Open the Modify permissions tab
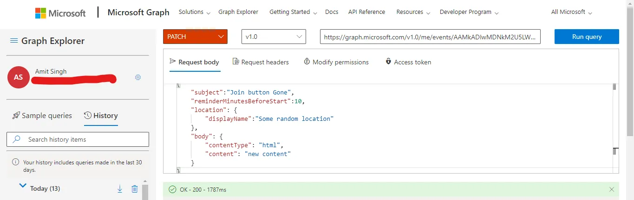634x200 pixels. click(336, 62)
